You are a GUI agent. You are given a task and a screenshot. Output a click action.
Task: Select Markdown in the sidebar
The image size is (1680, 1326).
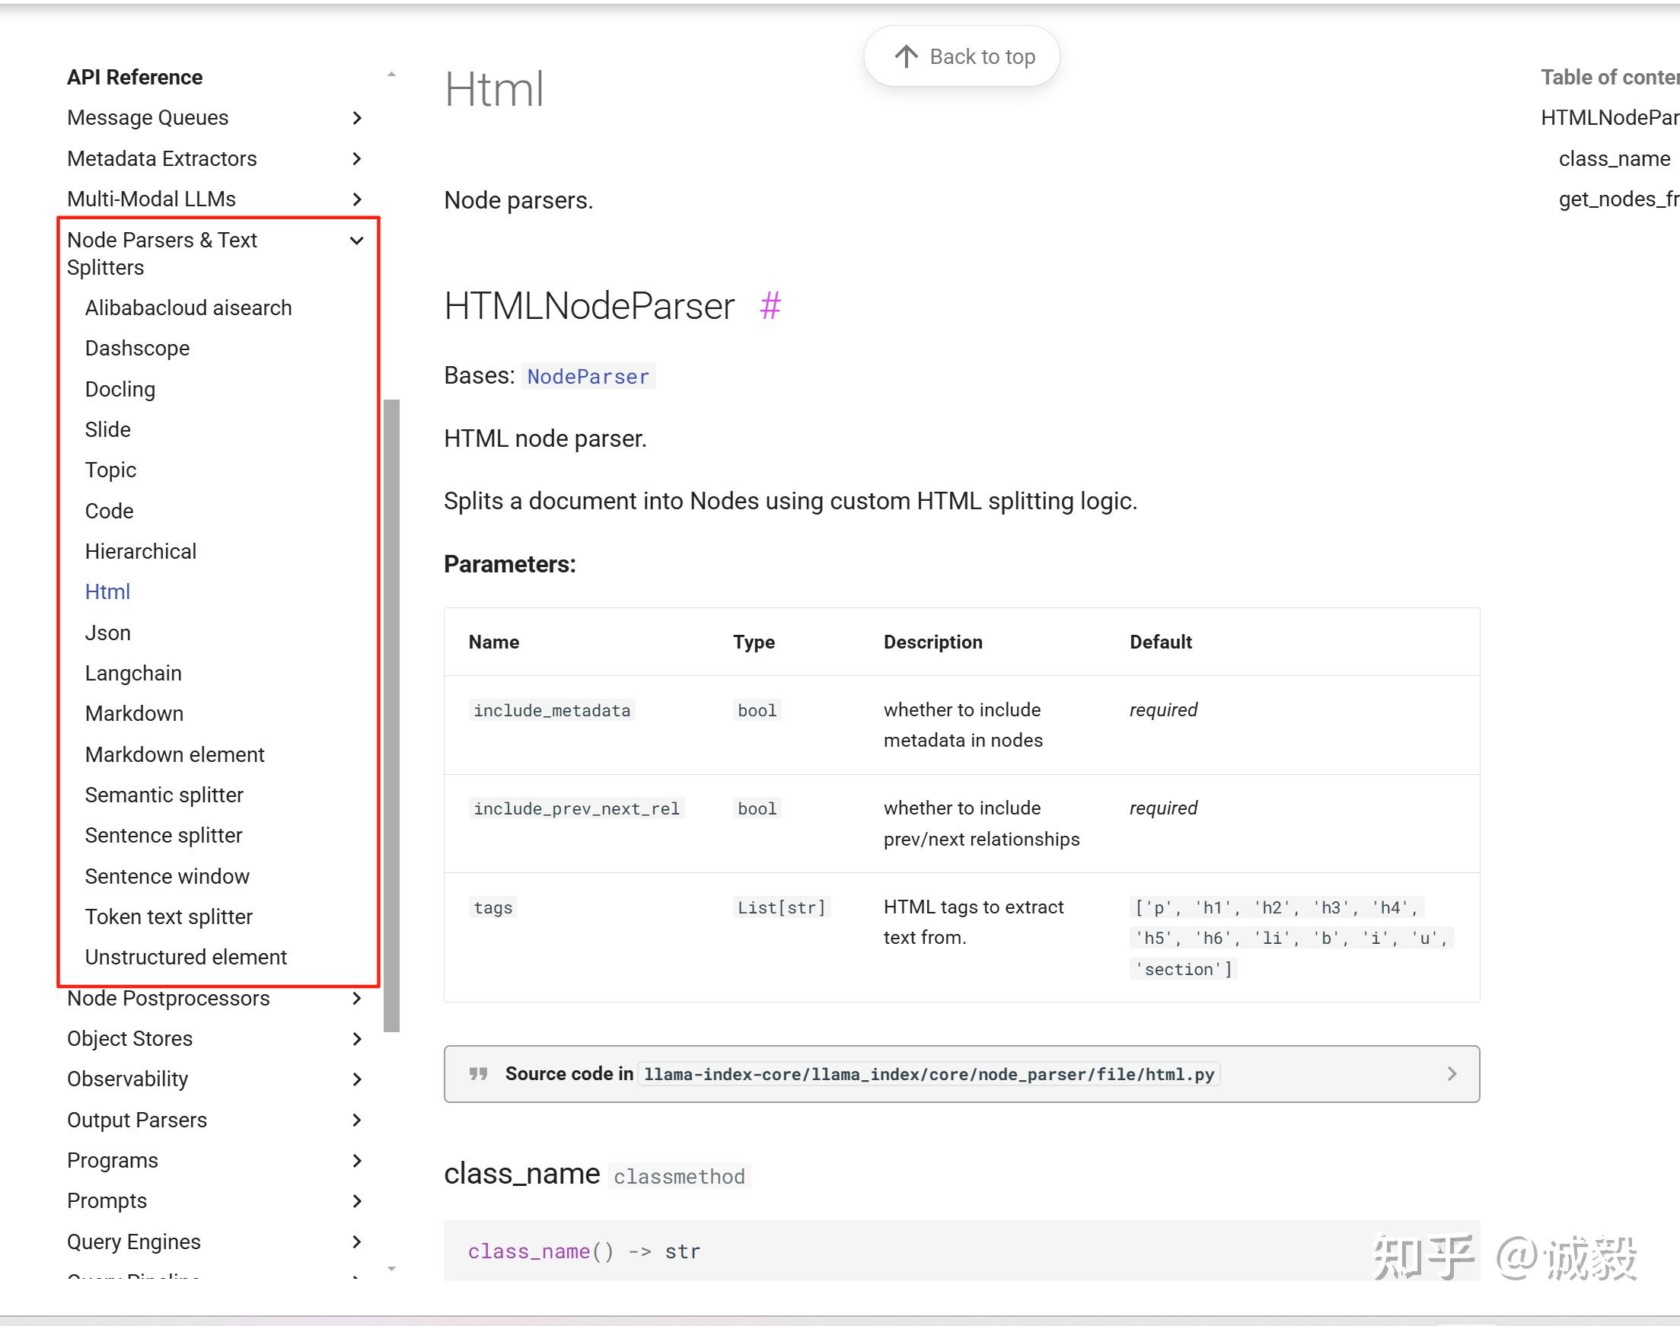coord(133,712)
